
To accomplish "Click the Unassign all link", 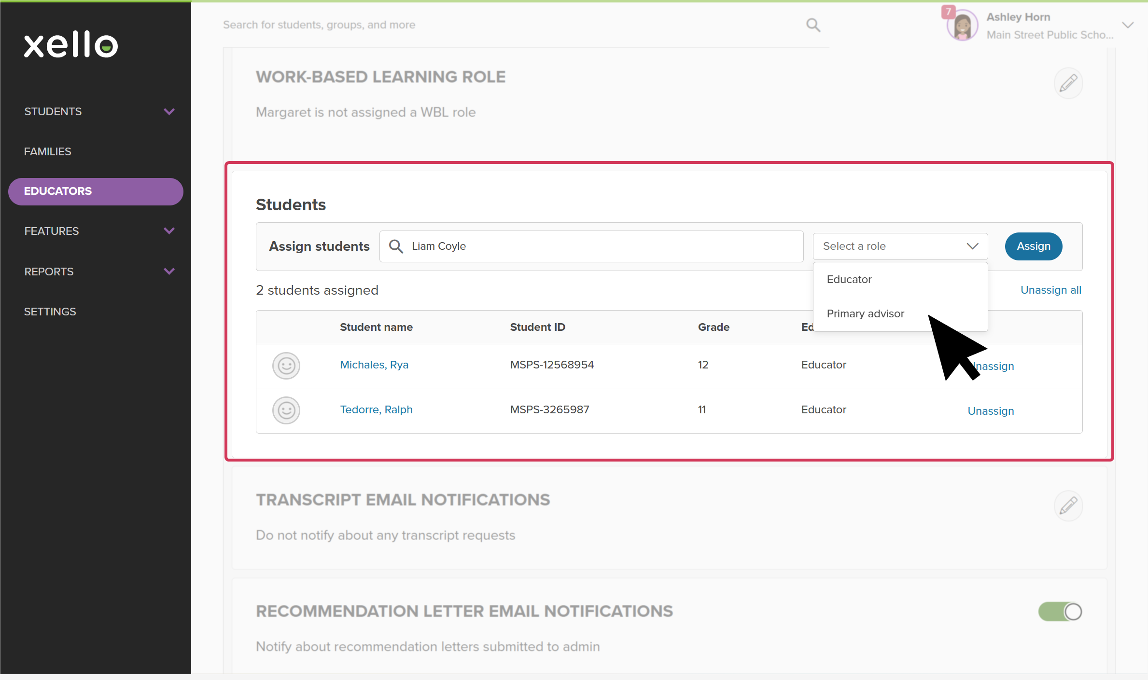I will 1050,290.
